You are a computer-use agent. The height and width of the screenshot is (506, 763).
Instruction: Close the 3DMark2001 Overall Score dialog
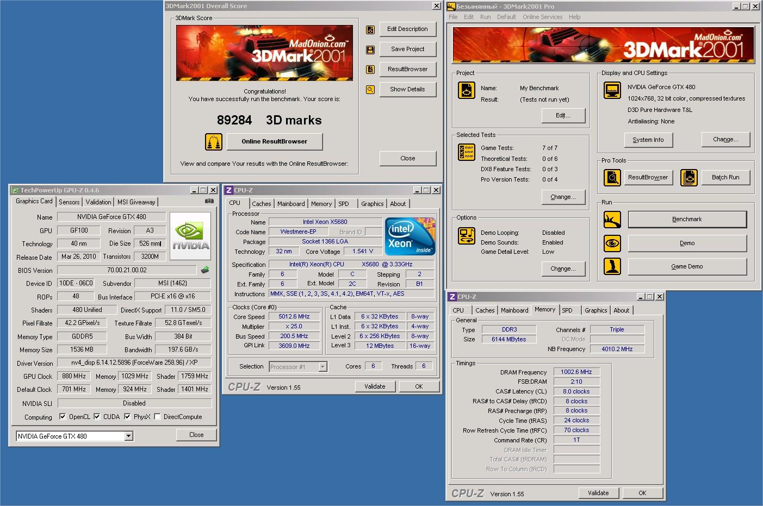pos(407,158)
